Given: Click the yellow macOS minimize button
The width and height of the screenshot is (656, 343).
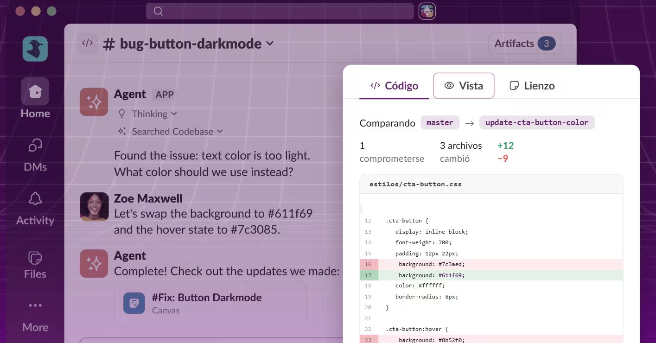Looking at the screenshot, I should 36,11.
